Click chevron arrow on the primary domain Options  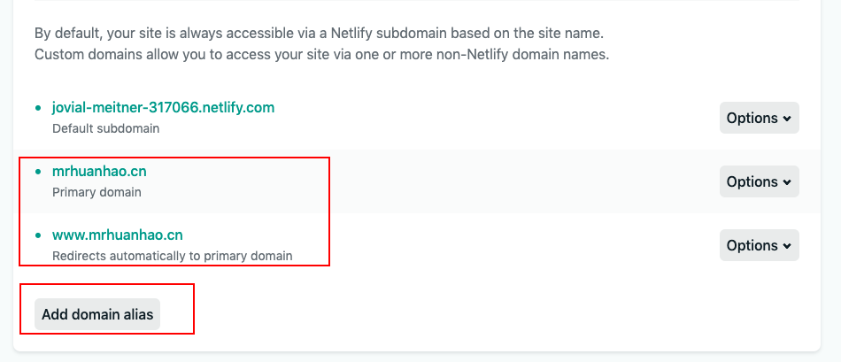click(x=787, y=182)
